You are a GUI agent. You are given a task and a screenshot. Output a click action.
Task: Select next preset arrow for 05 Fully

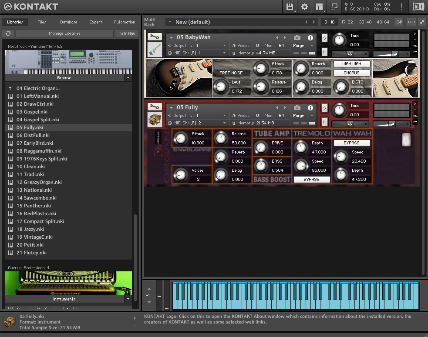[x=285, y=108]
